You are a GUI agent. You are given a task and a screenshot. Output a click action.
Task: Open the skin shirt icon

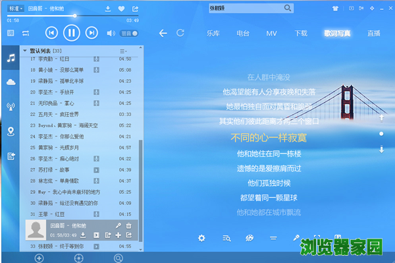(x=335, y=9)
